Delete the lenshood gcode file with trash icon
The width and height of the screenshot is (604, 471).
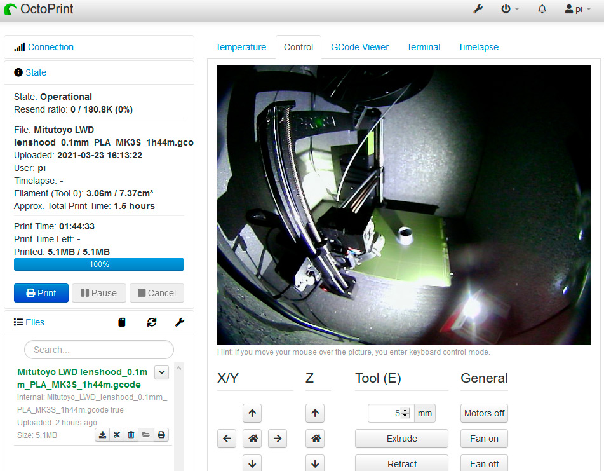131,435
